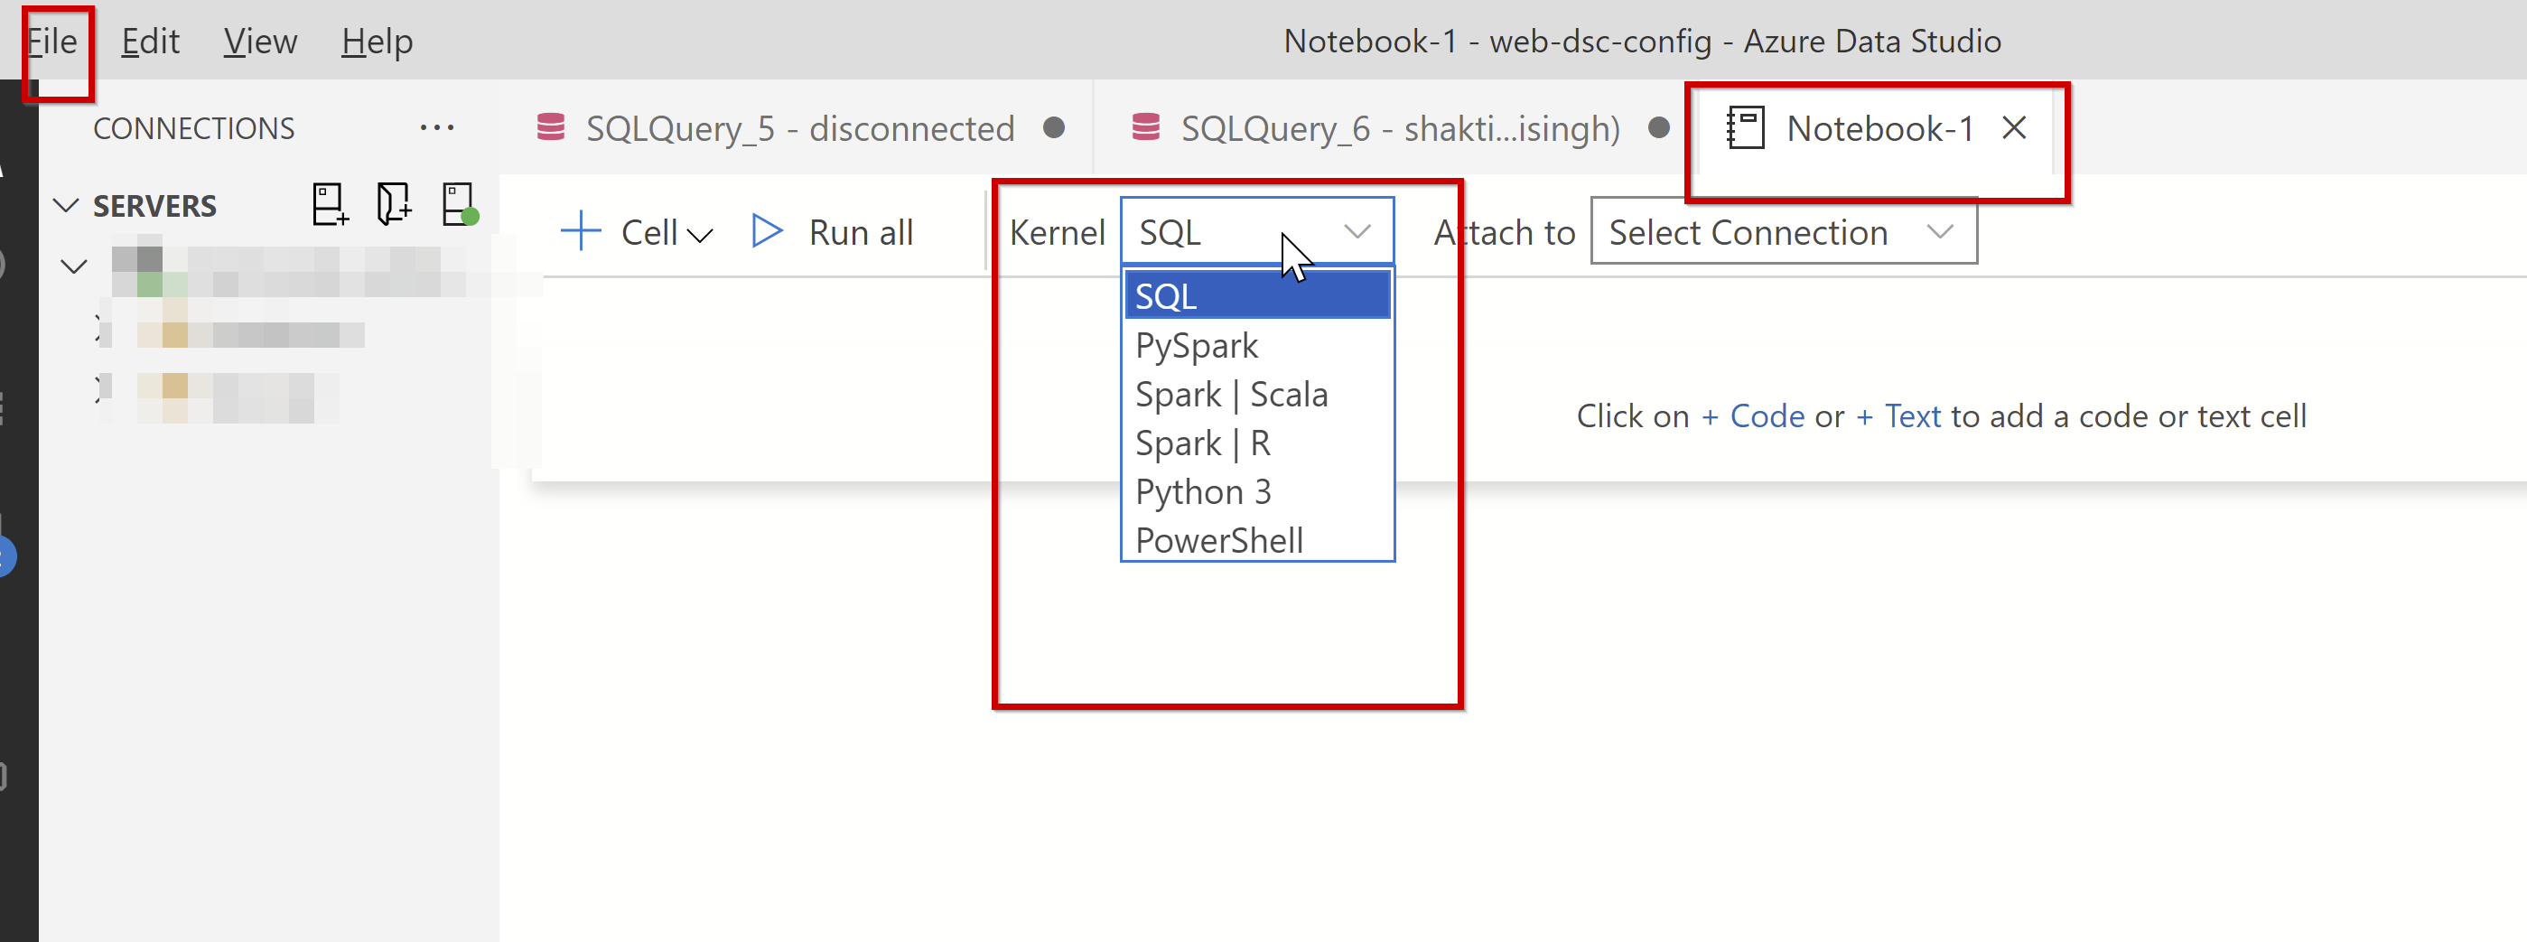
Task: Click the Show Active Connections icon
Action: tap(459, 204)
